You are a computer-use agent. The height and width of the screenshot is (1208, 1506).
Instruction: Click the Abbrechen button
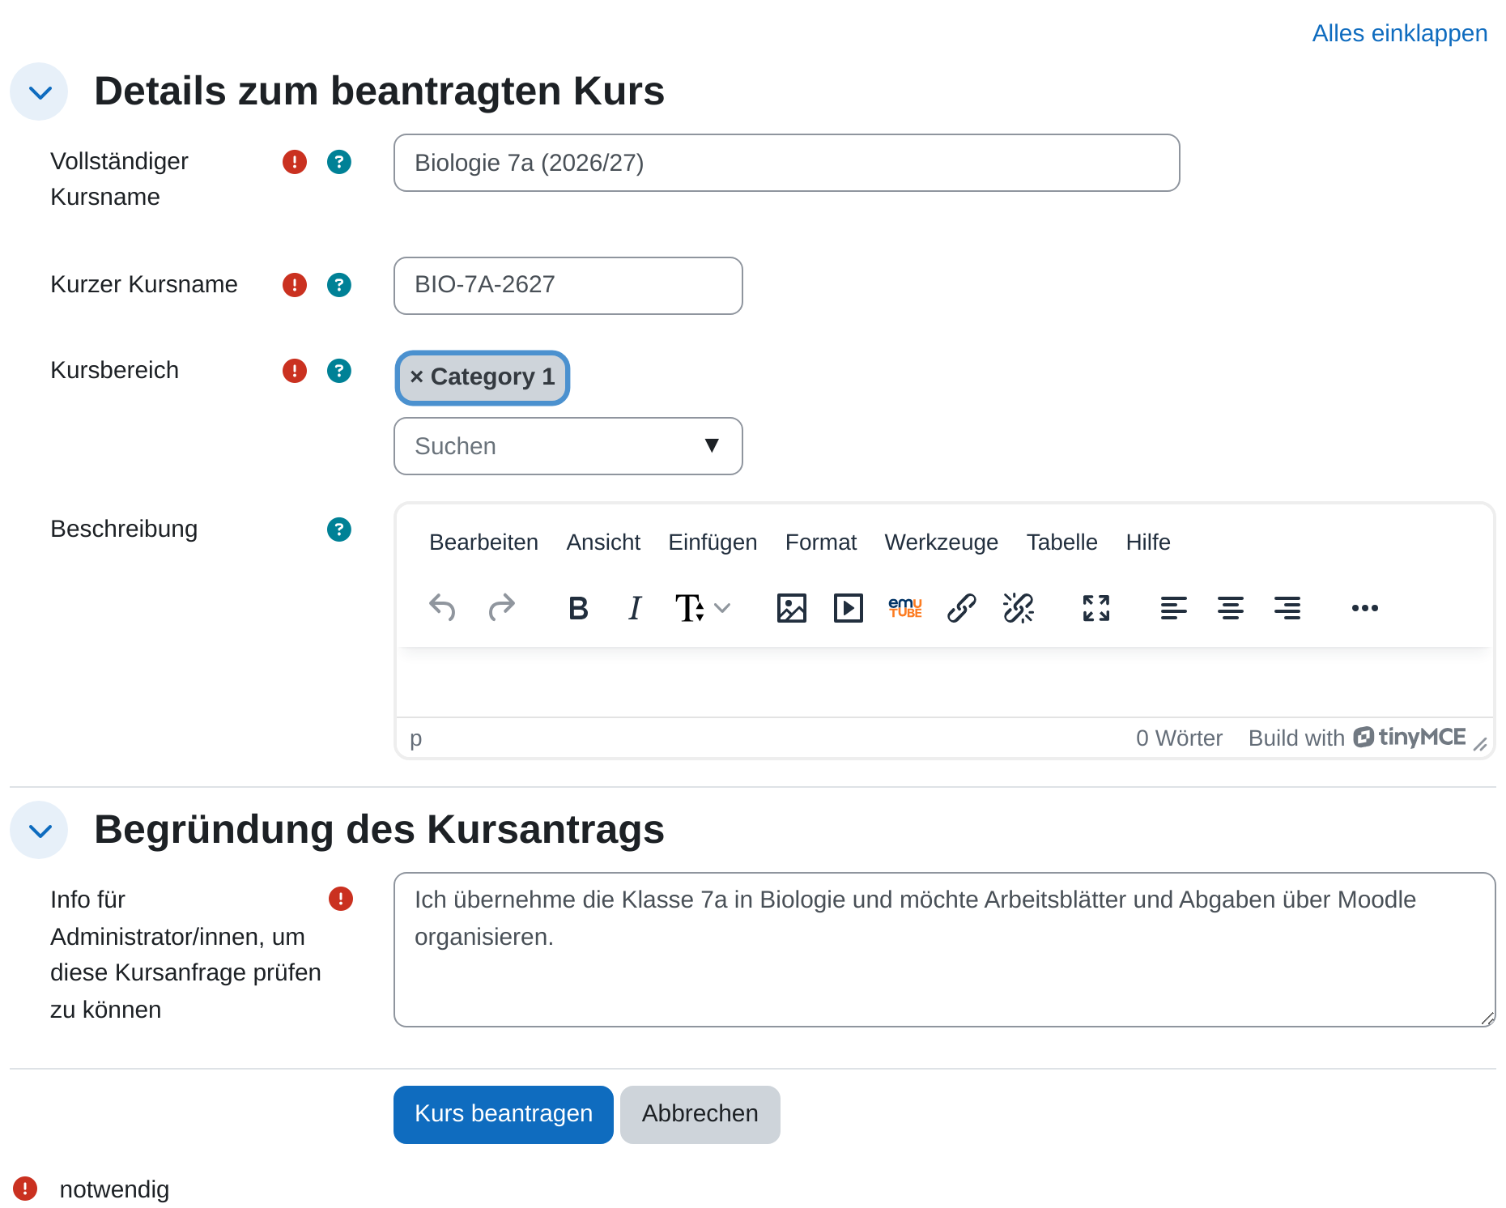(700, 1114)
